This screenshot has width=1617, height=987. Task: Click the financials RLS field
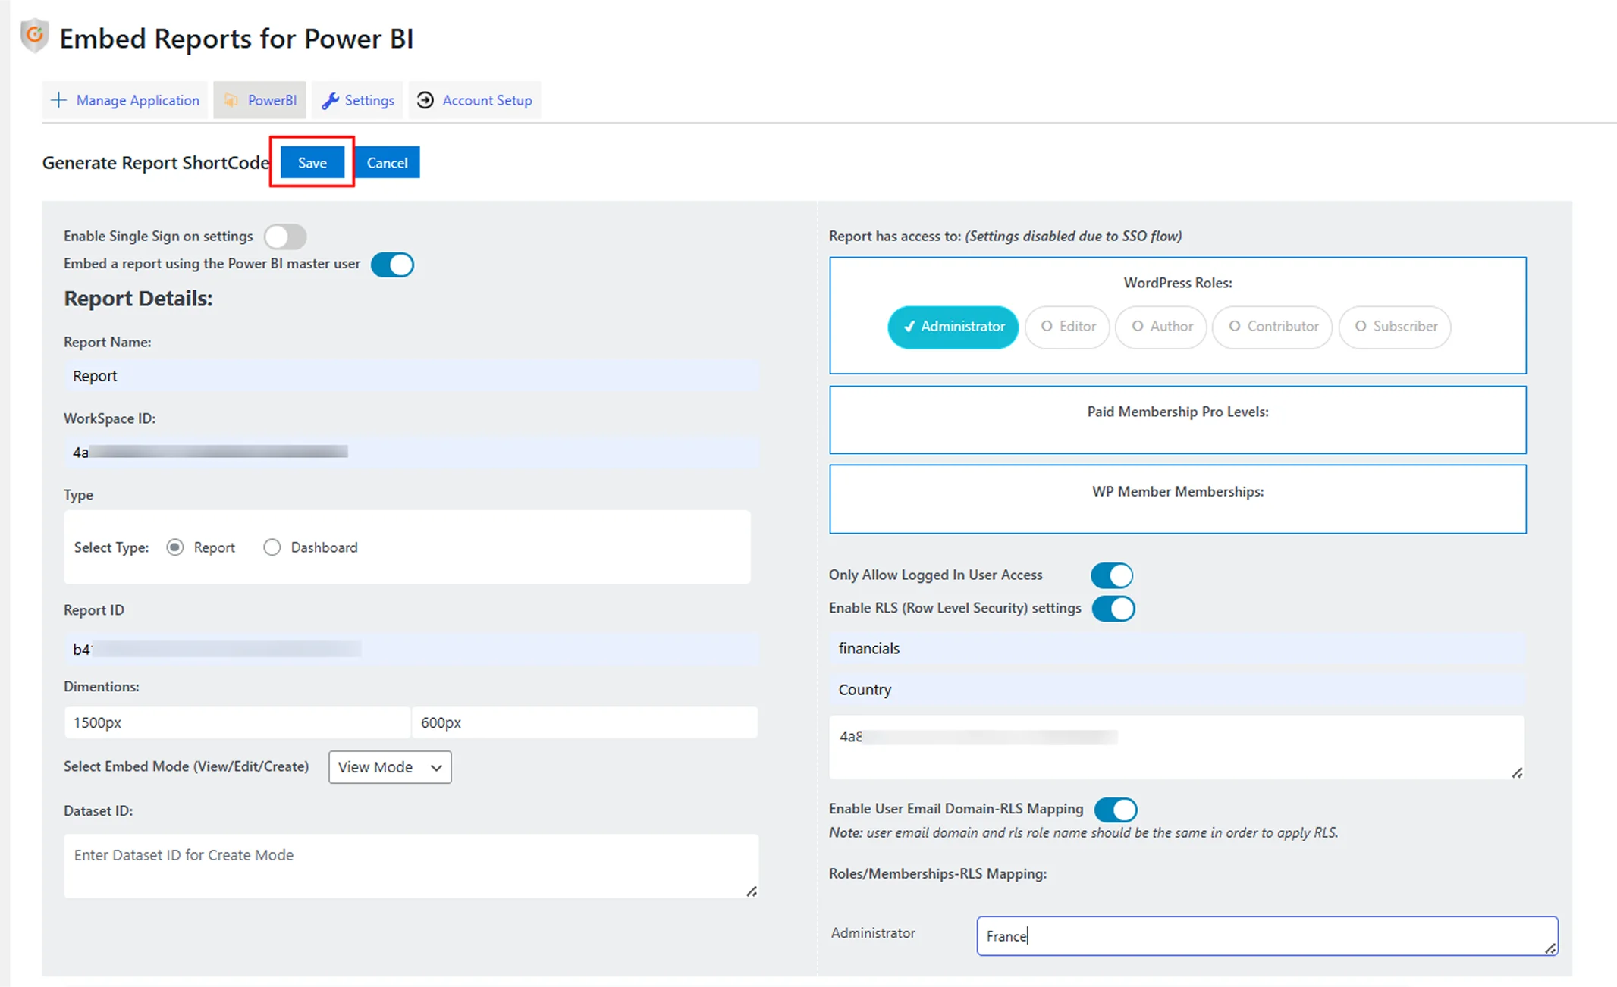tap(1177, 649)
